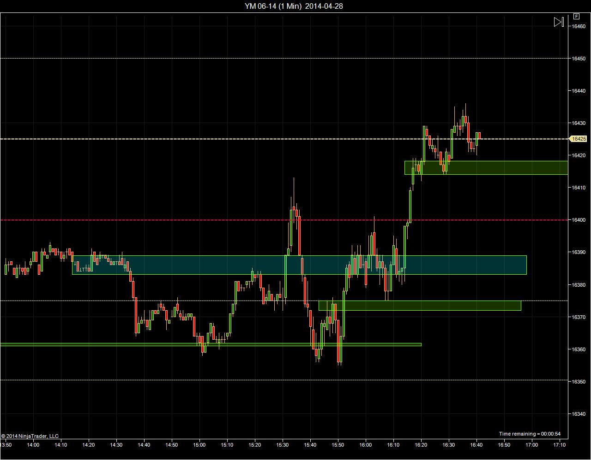
Task: Select the white dotted line at 16450
Action: point(284,58)
